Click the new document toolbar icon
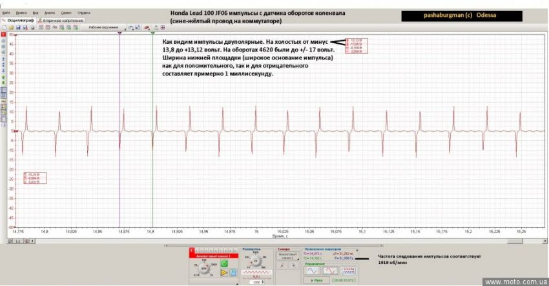The width and height of the screenshot is (549, 286). (5, 27)
